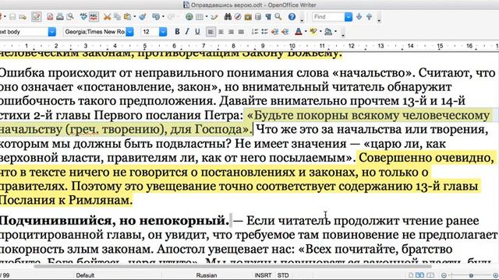Decrease paragraph indent
Viewport: 499px width, 280px height.
pyautogui.click(x=275, y=32)
